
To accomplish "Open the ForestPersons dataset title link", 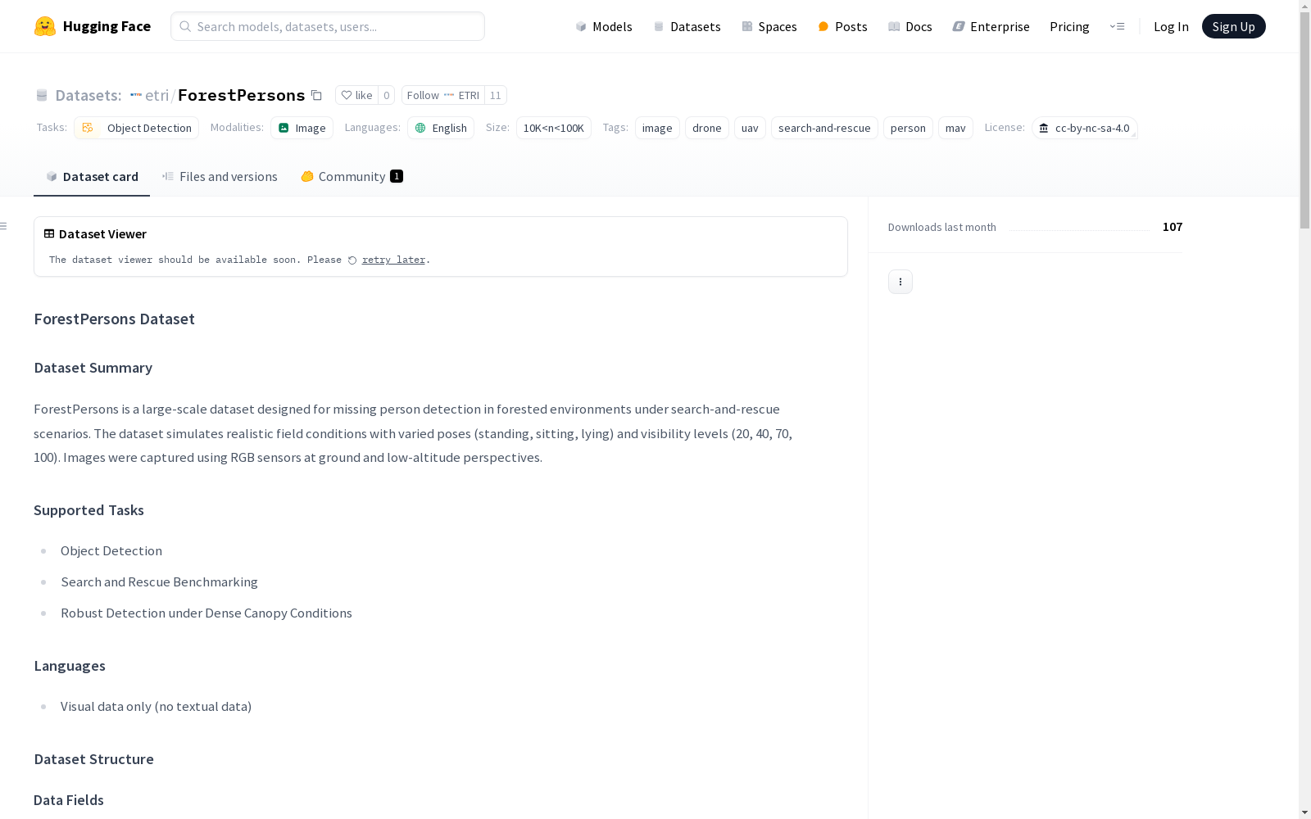I will pyautogui.click(x=242, y=95).
